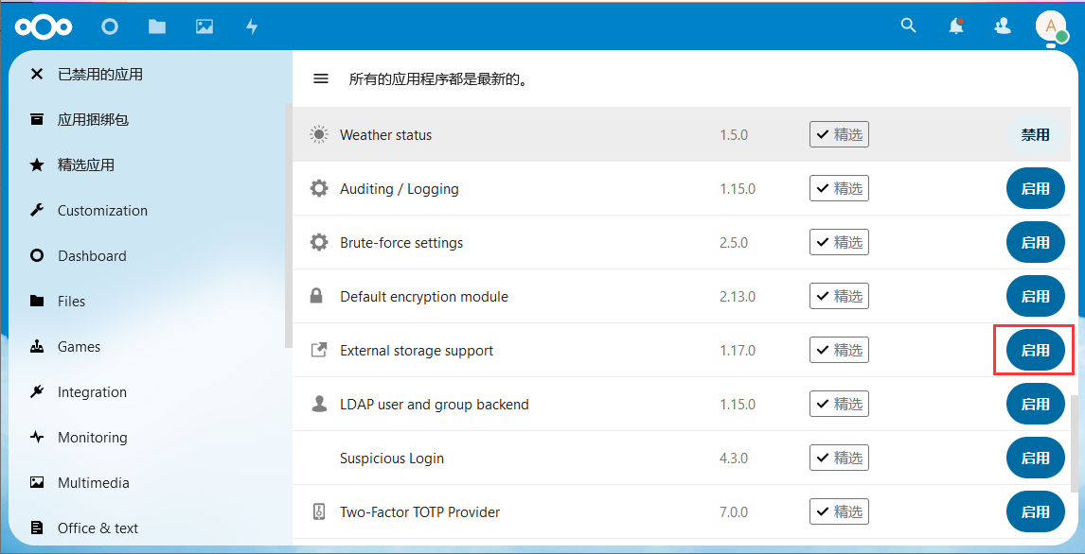Enable the Suspicious Login app
The width and height of the screenshot is (1085, 554).
[x=1035, y=459]
